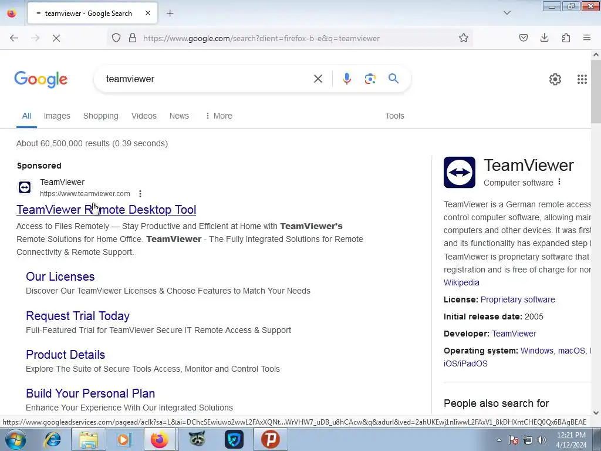This screenshot has height=451, width=601.
Task: Open knowledge panel more options dots
Action: 559,182
